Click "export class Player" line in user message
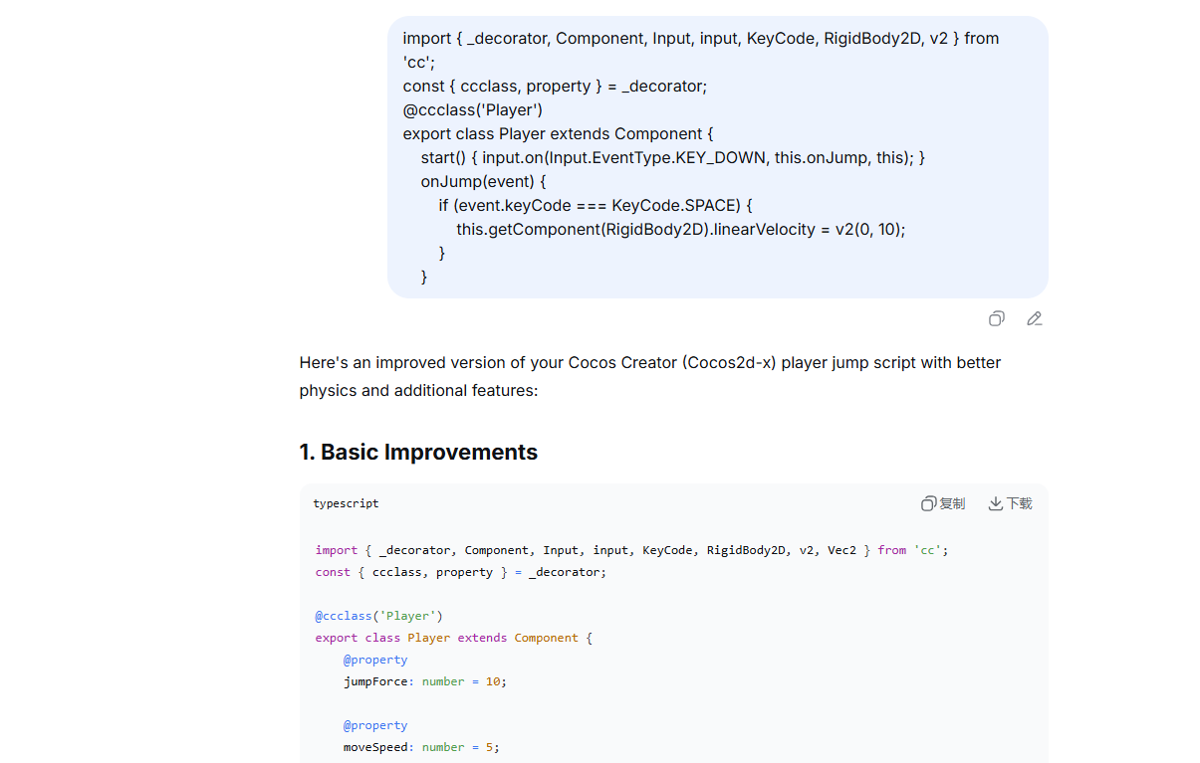 [x=558, y=133]
